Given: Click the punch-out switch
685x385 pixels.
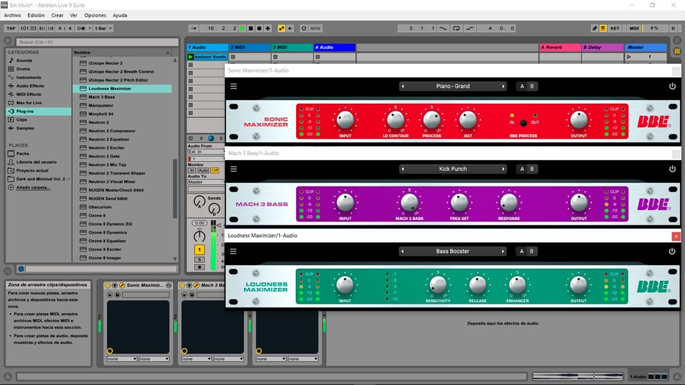Looking at the screenshot, I should 470,28.
